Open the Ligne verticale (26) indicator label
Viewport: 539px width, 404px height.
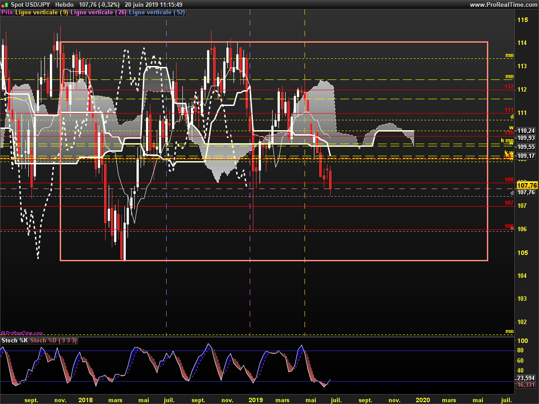tap(99, 13)
